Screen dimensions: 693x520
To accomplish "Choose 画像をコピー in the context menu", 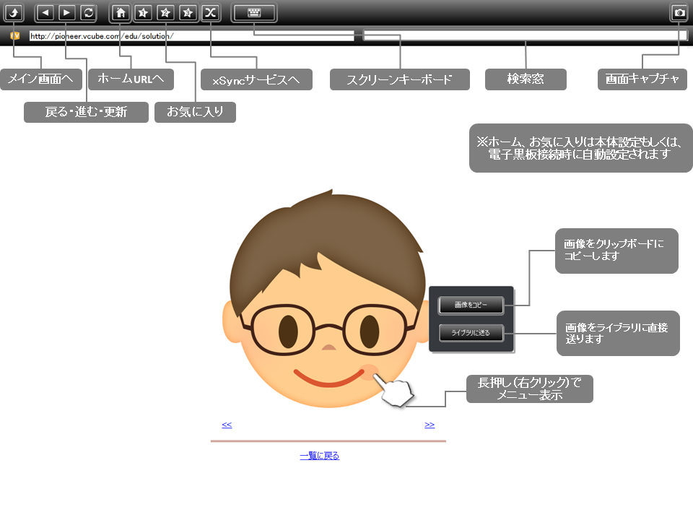I will tap(471, 305).
